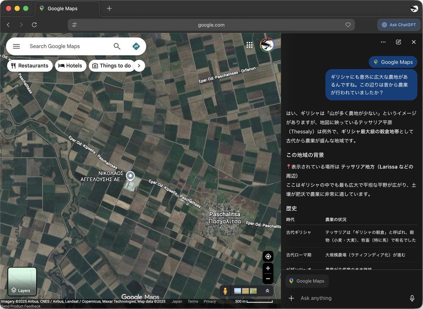Open the chat panel more options menu
The image size is (423, 309).
tap(383, 42)
